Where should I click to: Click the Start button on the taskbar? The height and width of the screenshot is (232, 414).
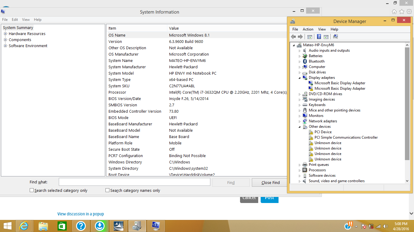point(7,226)
